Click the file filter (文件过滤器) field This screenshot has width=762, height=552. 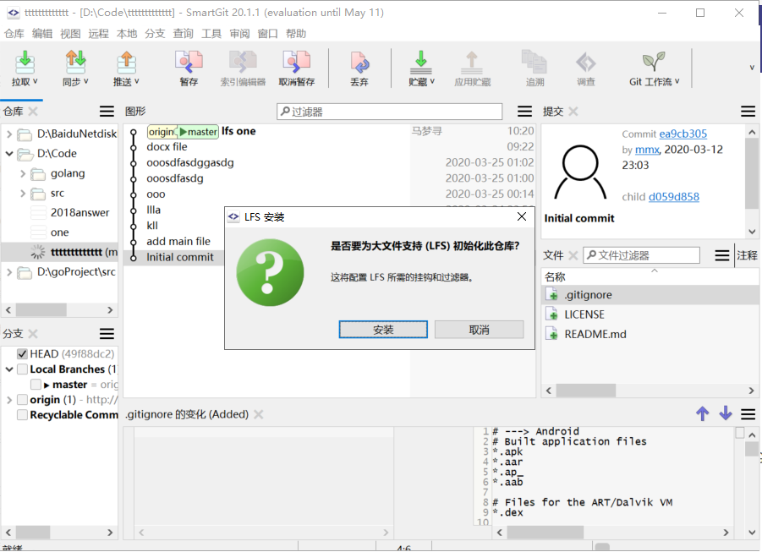coord(641,255)
